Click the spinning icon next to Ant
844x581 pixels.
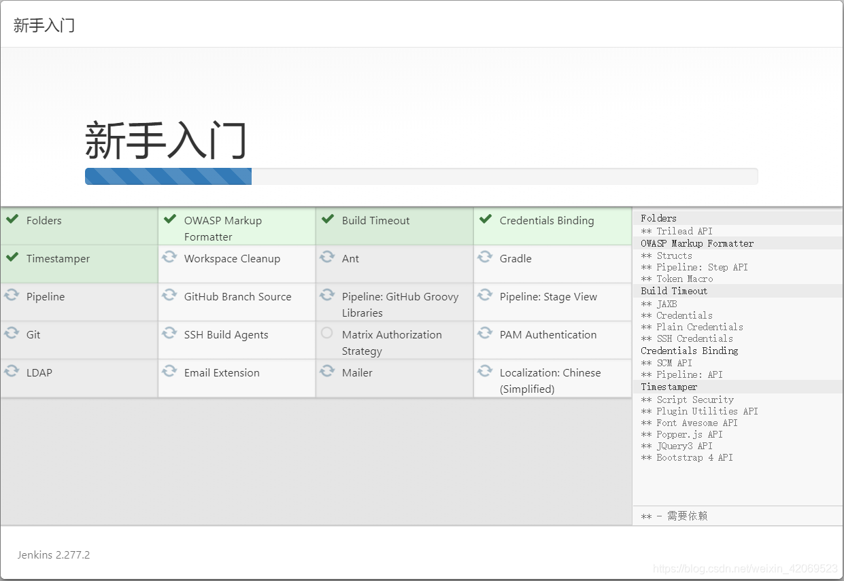(x=327, y=258)
